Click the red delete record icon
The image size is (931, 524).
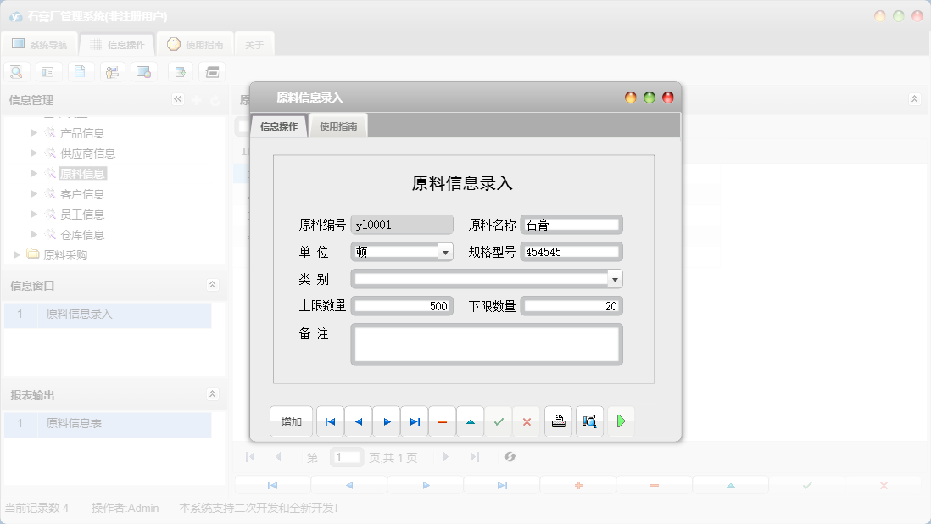[442, 421]
